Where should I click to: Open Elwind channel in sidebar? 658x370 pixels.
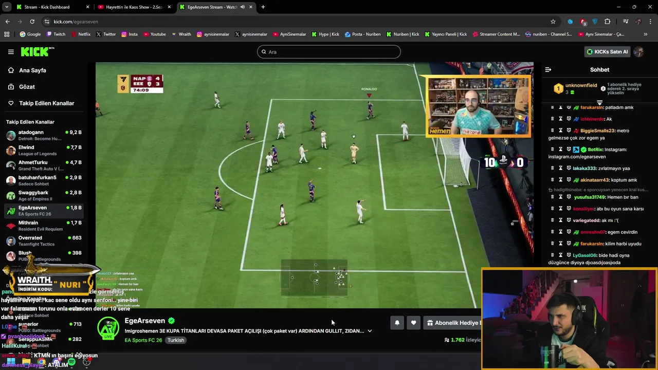(x=44, y=151)
